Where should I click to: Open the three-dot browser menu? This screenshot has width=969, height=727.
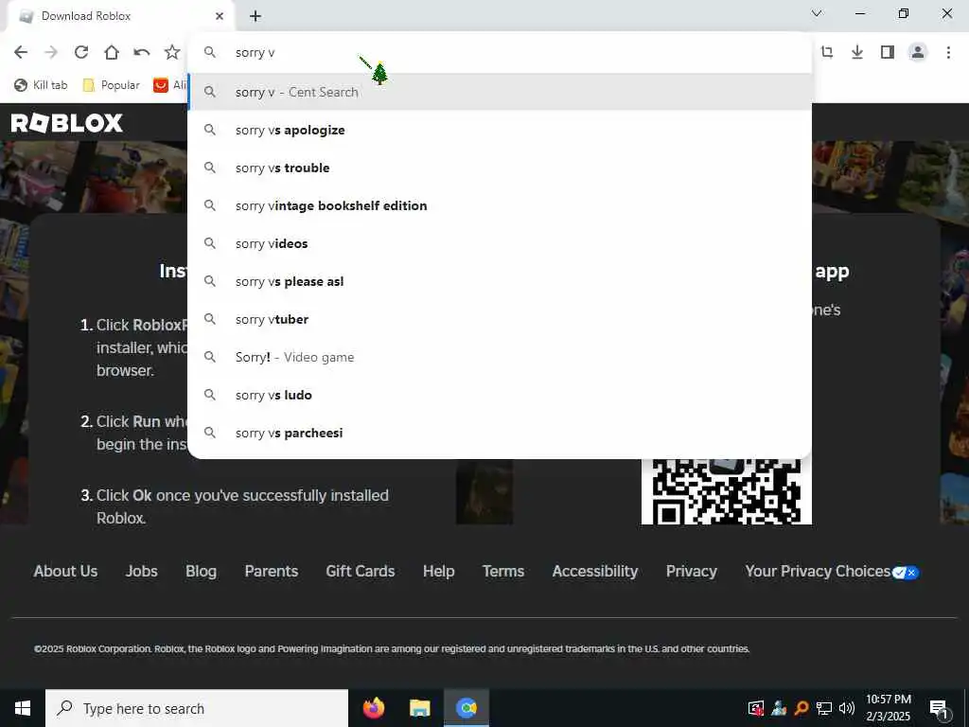coord(948,53)
